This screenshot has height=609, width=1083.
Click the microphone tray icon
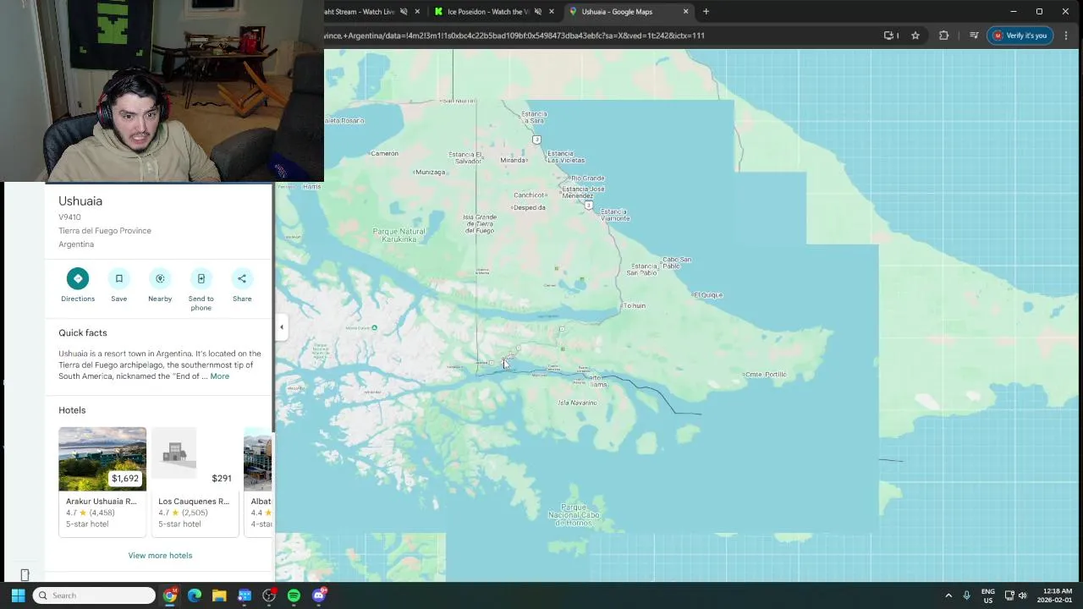pyautogui.click(x=966, y=595)
